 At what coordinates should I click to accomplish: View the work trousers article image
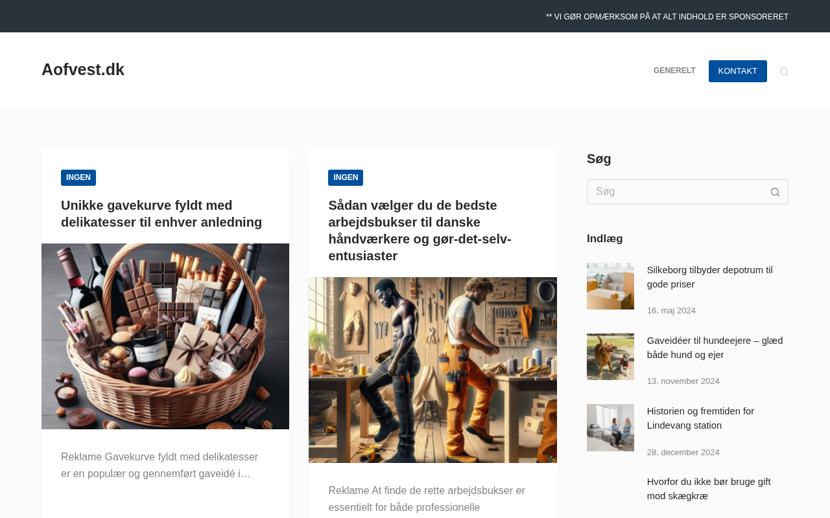[x=433, y=370]
